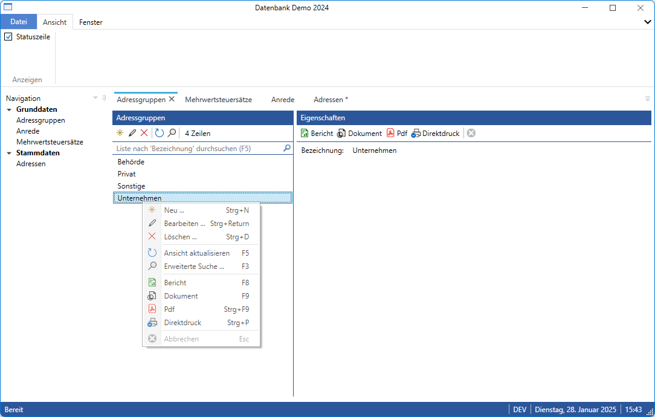This screenshot has width=655, height=417.
Task: Select the 'Behörde' list row
Action: (202, 162)
